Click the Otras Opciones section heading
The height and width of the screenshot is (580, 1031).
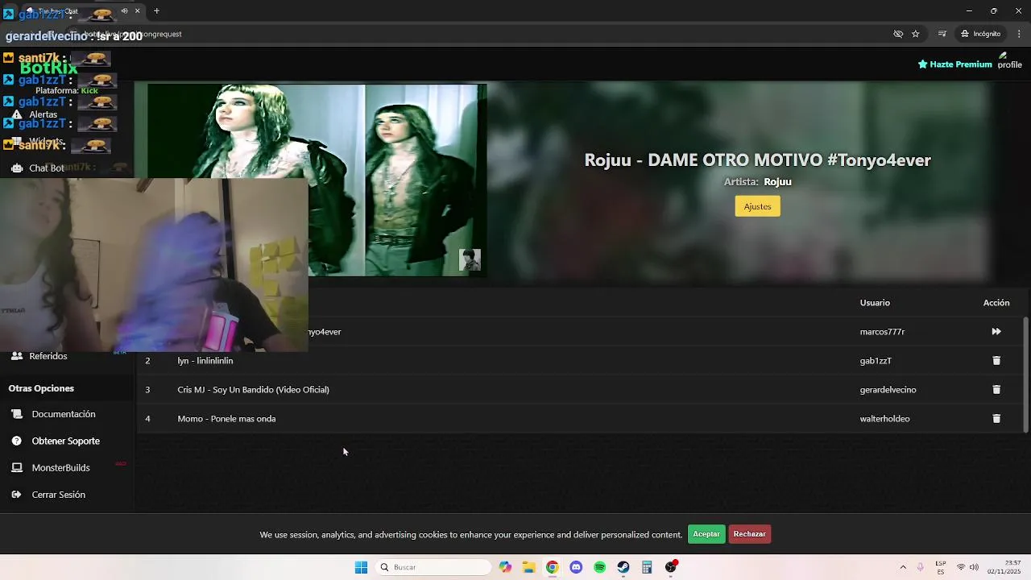pyautogui.click(x=41, y=388)
